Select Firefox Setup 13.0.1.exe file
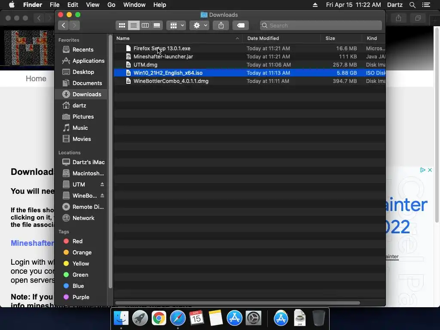Image resolution: width=440 pixels, height=330 pixels. [250, 49]
